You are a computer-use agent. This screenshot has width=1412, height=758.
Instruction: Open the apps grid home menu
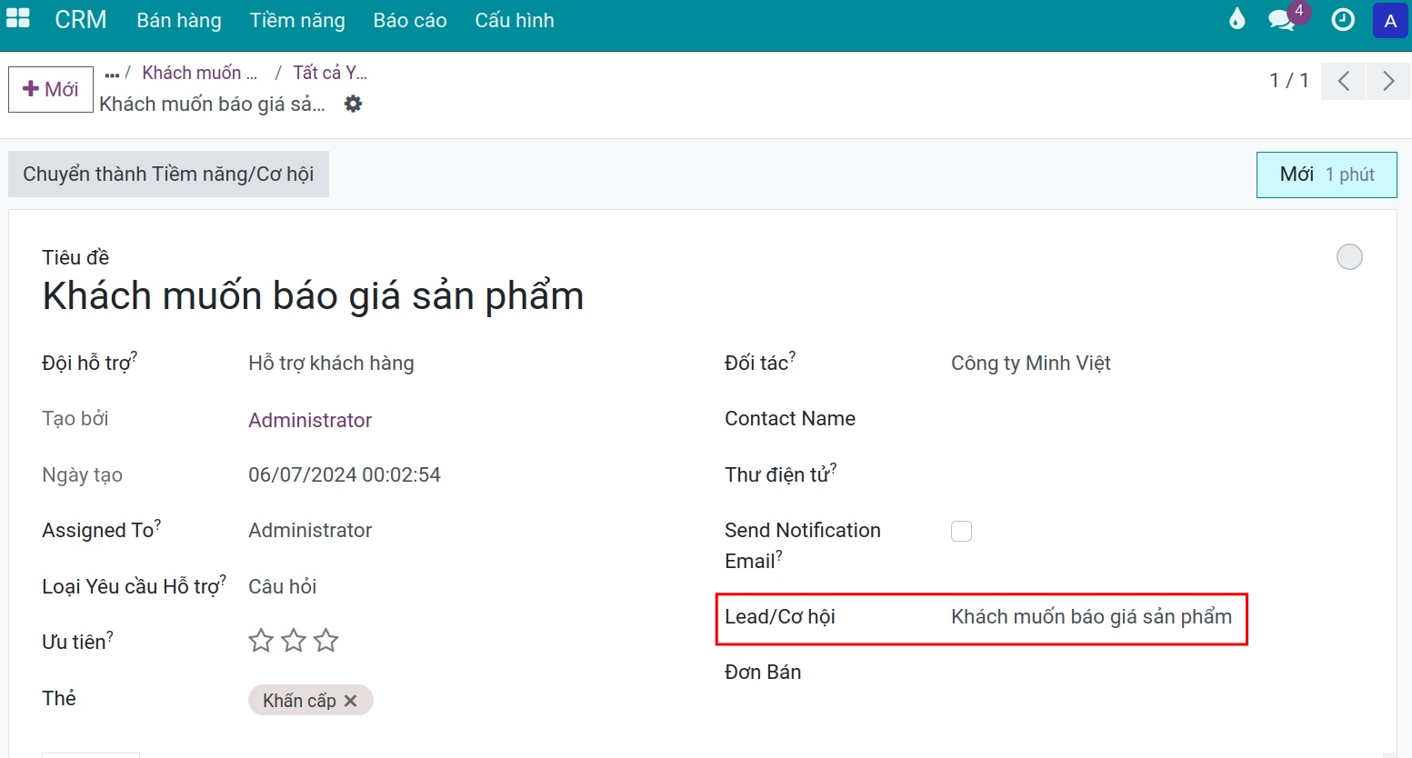pyautogui.click(x=18, y=19)
